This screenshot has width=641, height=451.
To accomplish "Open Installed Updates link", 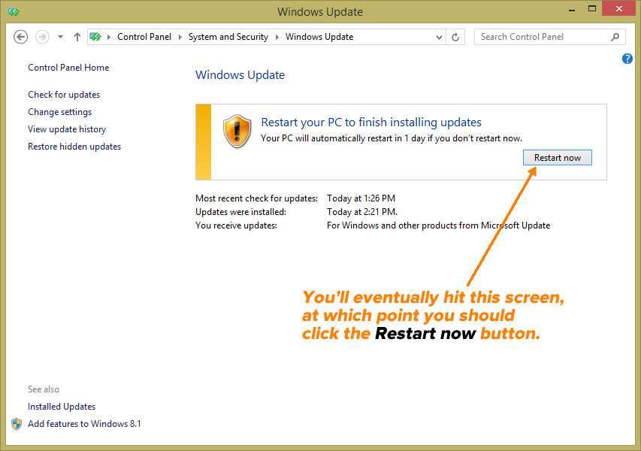I will [x=62, y=407].
